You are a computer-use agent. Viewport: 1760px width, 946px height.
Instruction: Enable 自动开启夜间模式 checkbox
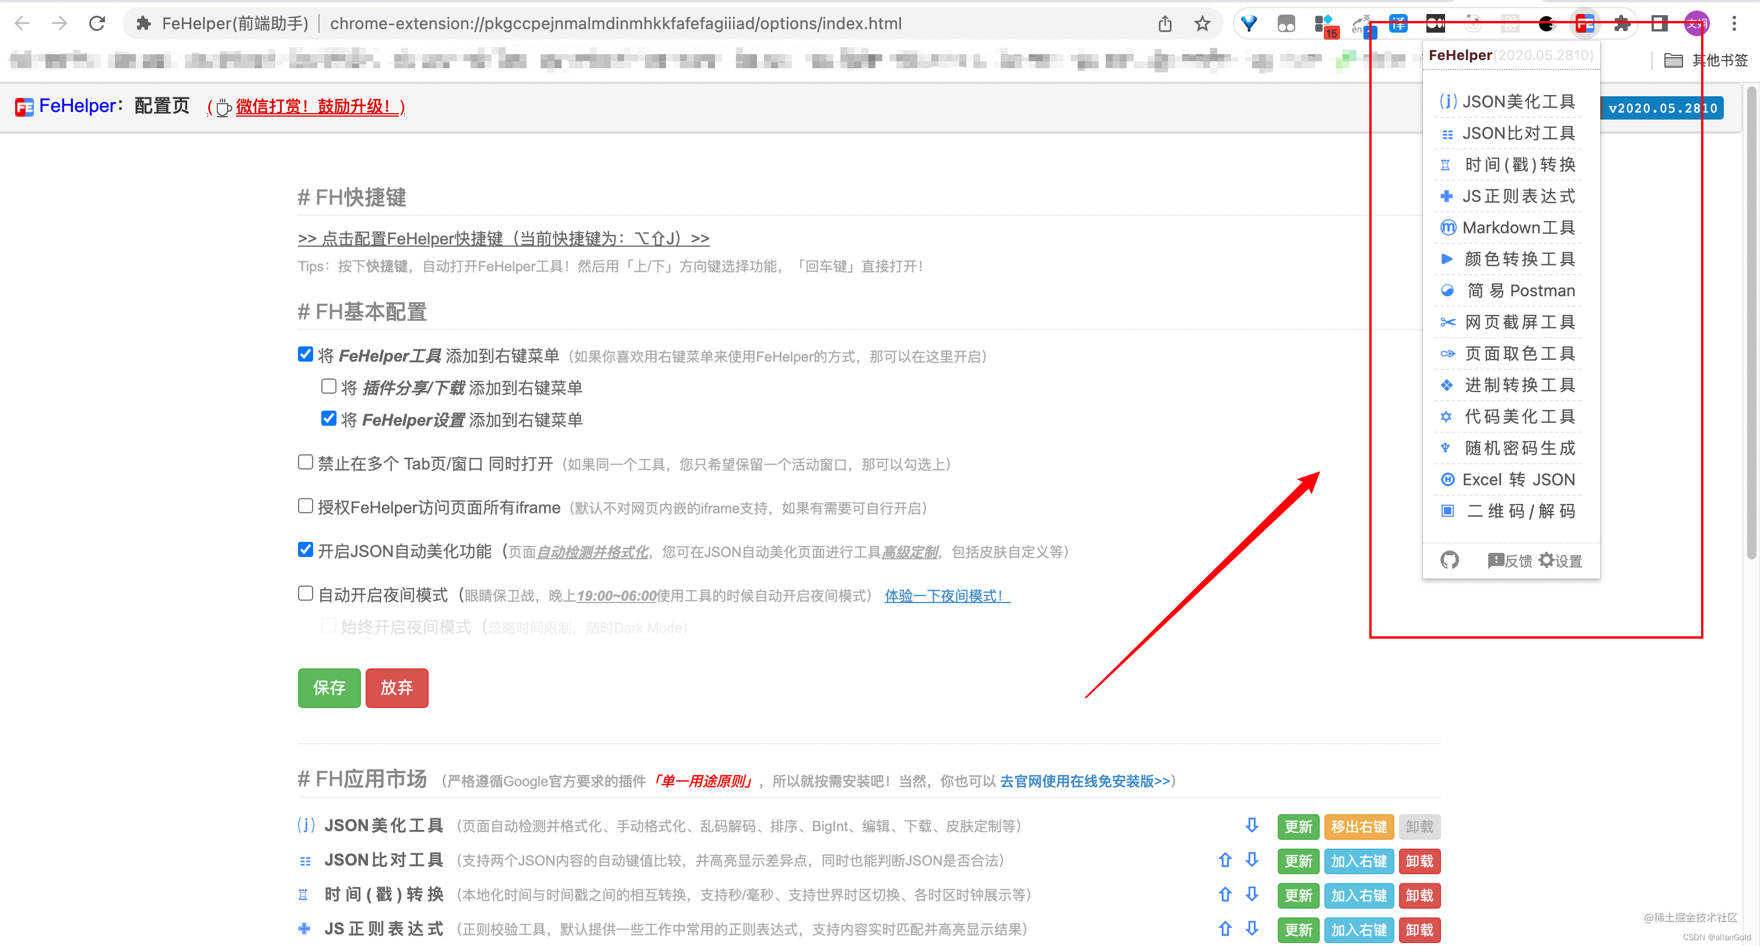pyautogui.click(x=306, y=593)
